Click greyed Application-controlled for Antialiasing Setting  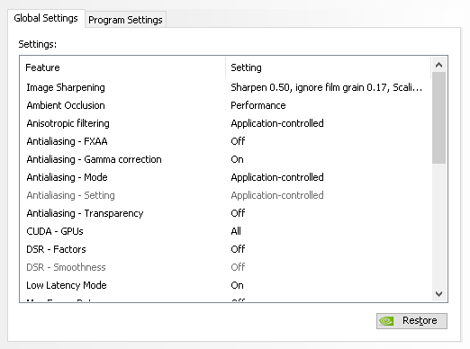click(277, 195)
